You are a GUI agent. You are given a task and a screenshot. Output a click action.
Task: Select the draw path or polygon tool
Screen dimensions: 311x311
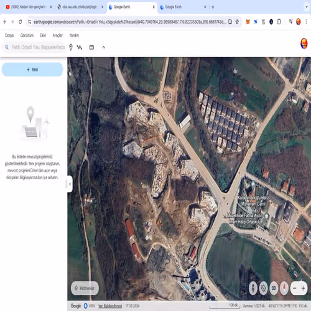[x=80, y=47]
